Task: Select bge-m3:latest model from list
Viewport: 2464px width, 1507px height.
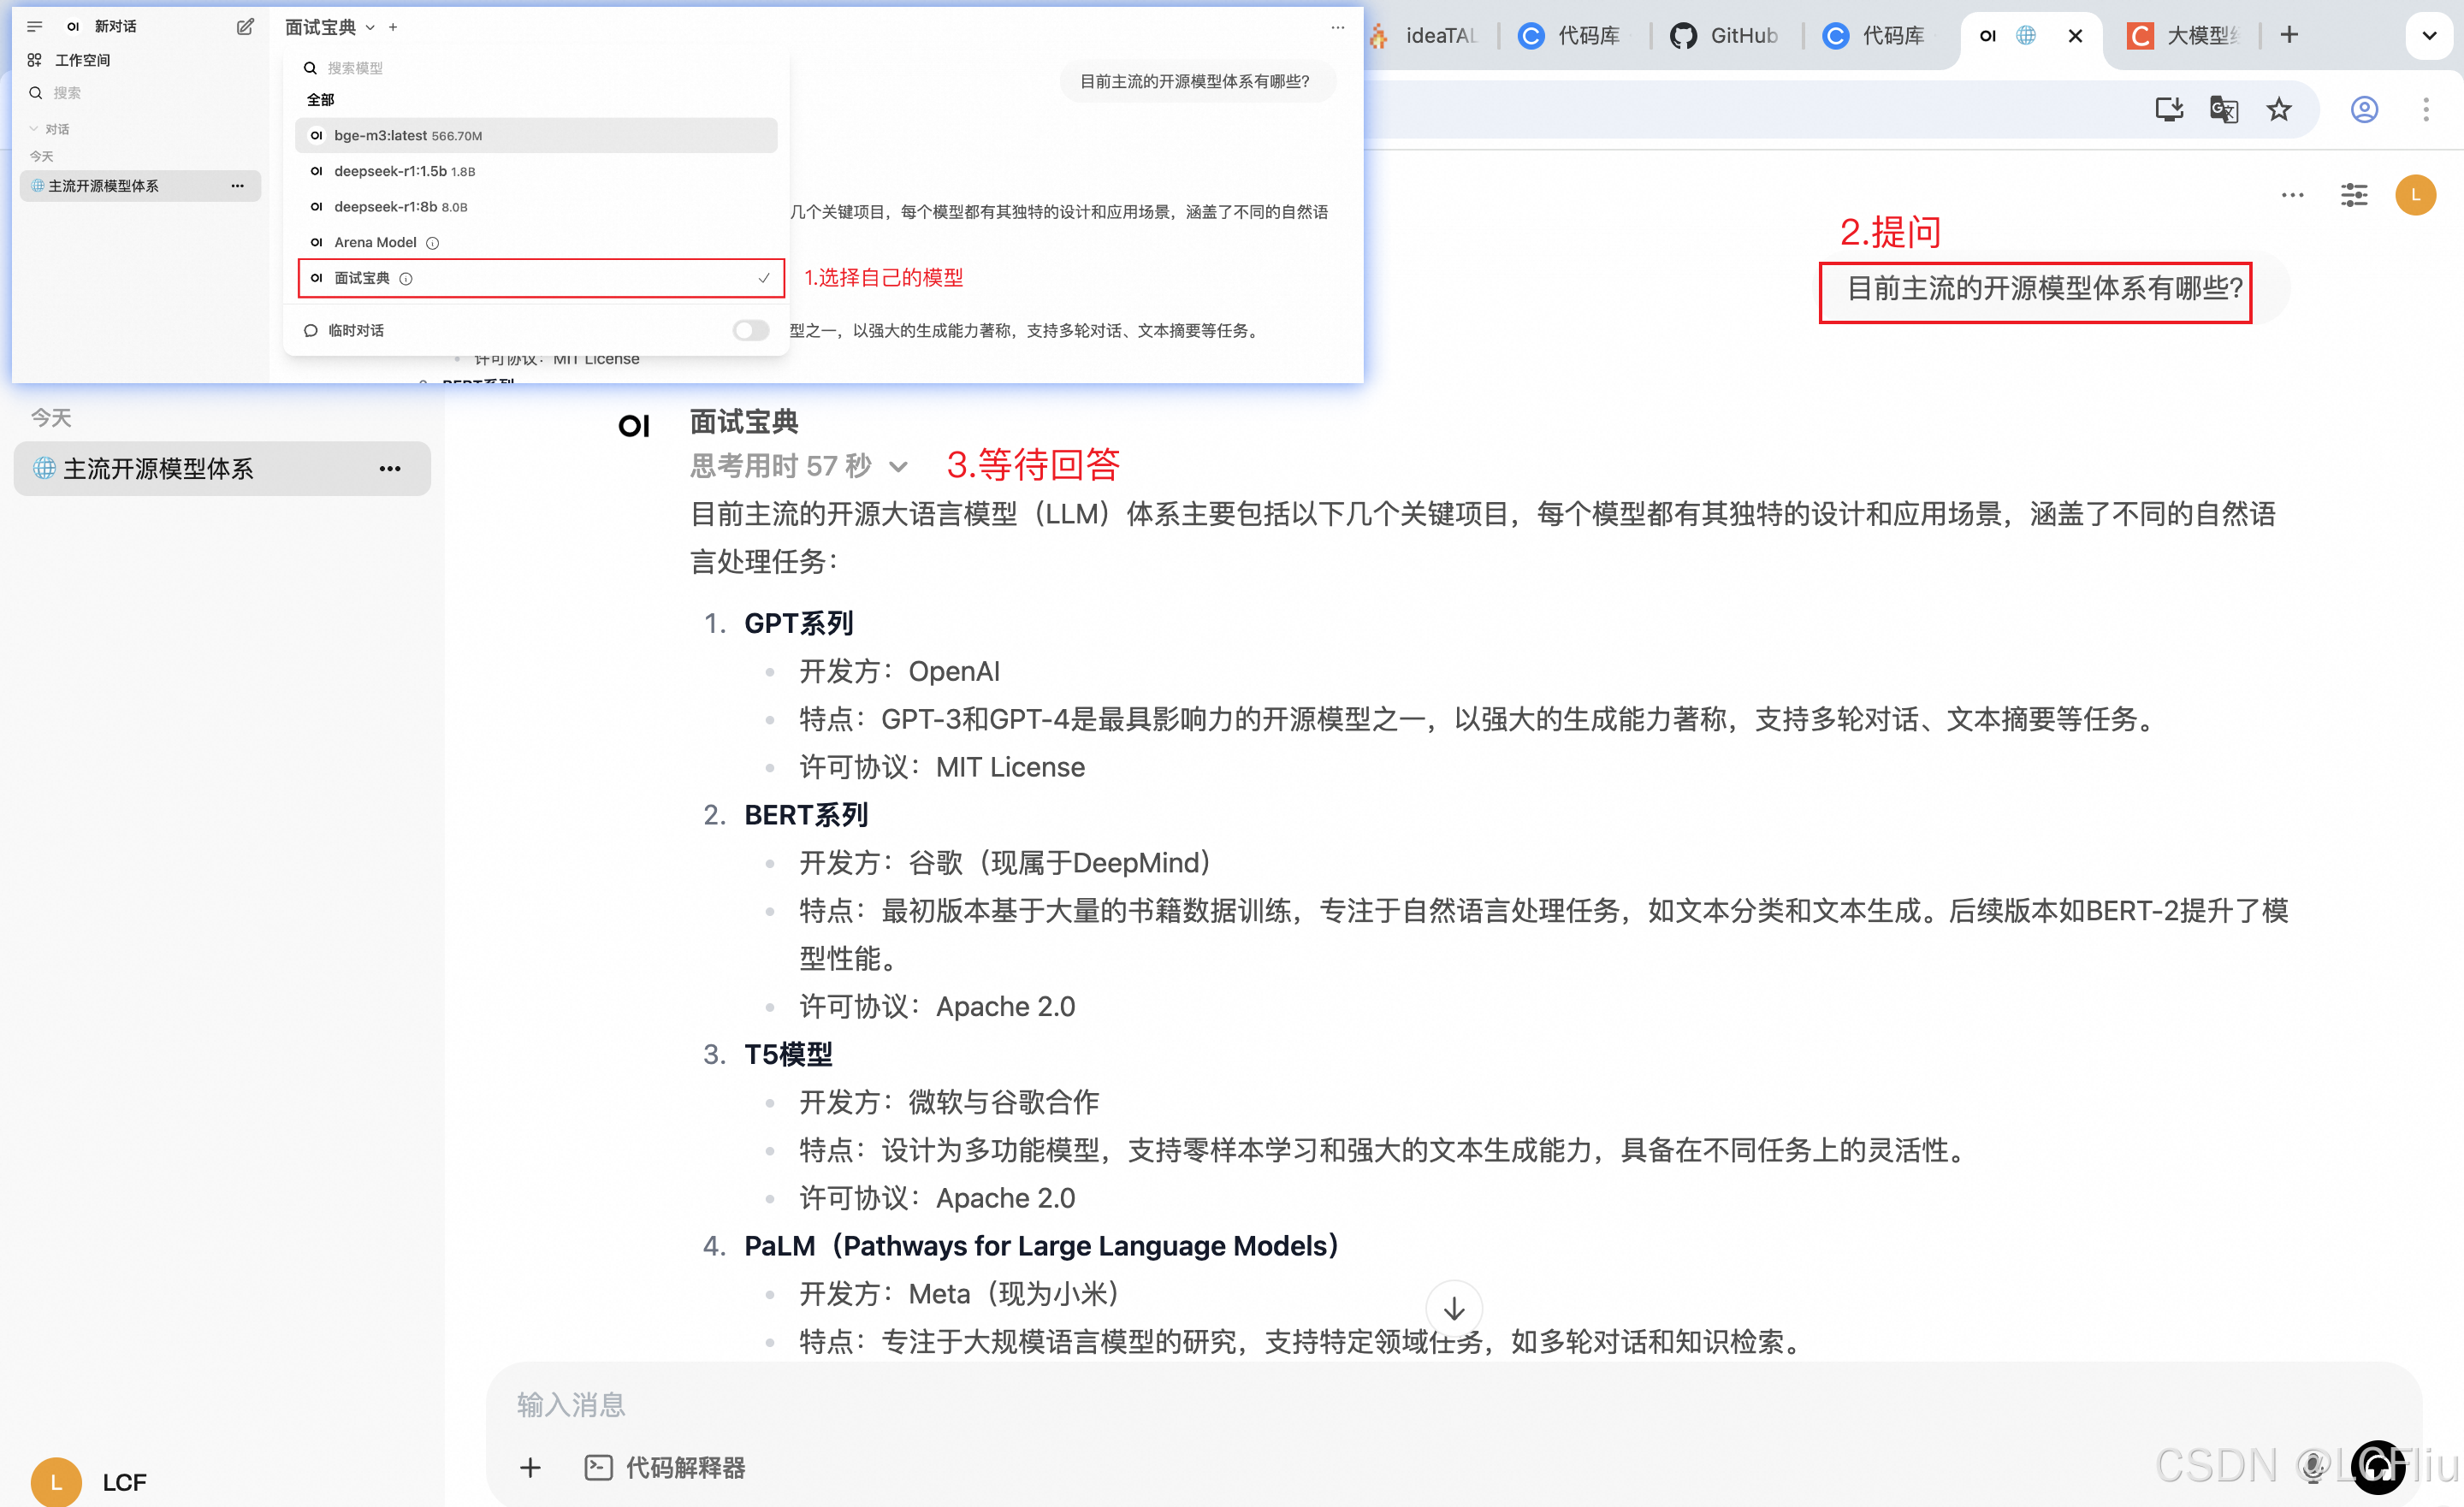Action: pos(536,136)
